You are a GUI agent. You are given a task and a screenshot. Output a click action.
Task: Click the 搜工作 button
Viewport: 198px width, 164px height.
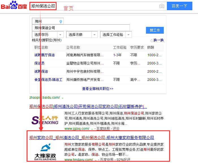point(155,30)
